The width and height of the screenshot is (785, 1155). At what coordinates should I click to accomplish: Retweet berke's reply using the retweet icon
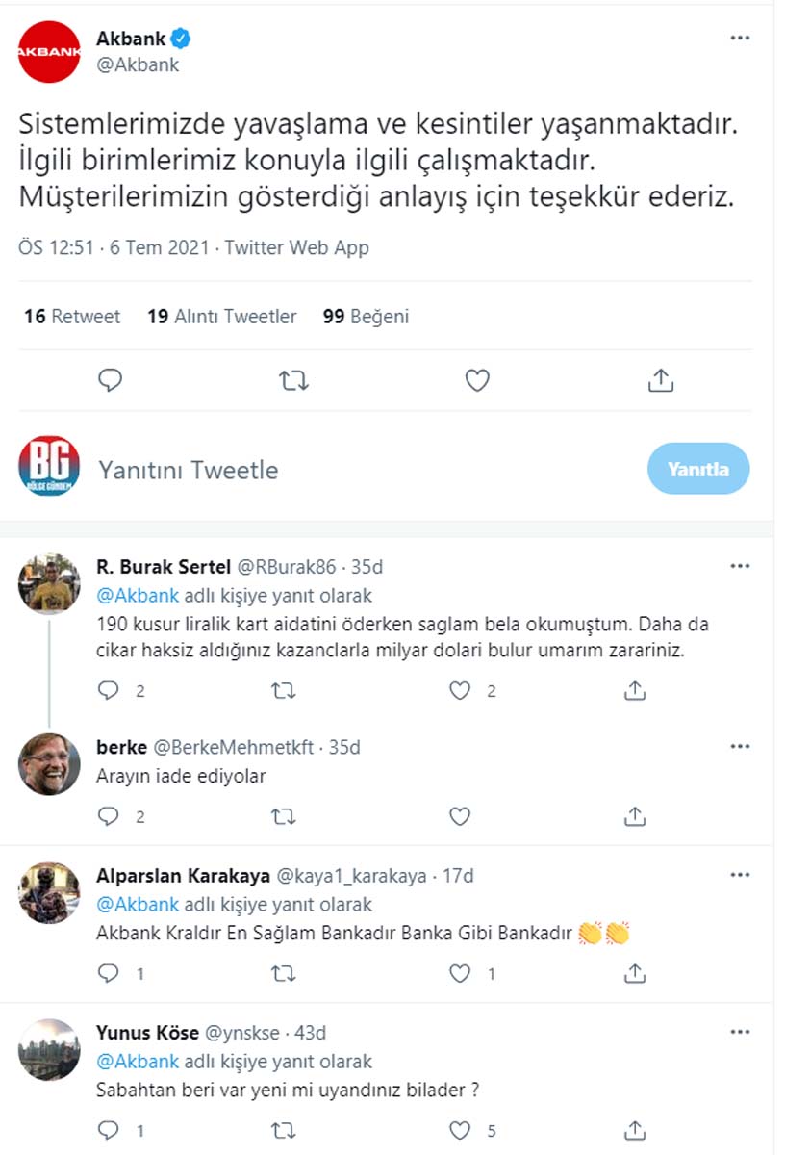(x=284, y=816)
